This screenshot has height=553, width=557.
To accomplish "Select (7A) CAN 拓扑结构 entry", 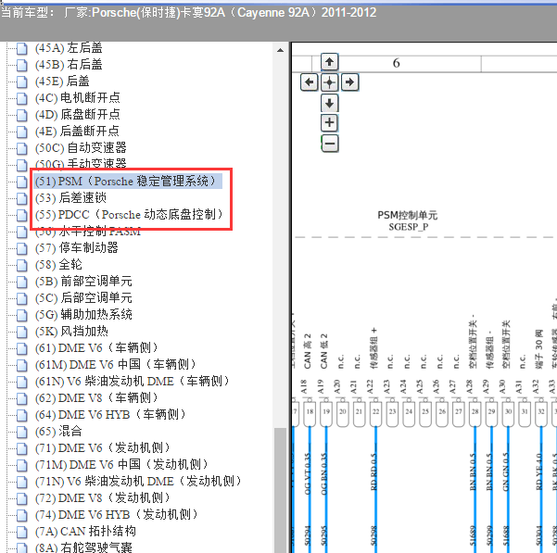I will tap(85, 532).
